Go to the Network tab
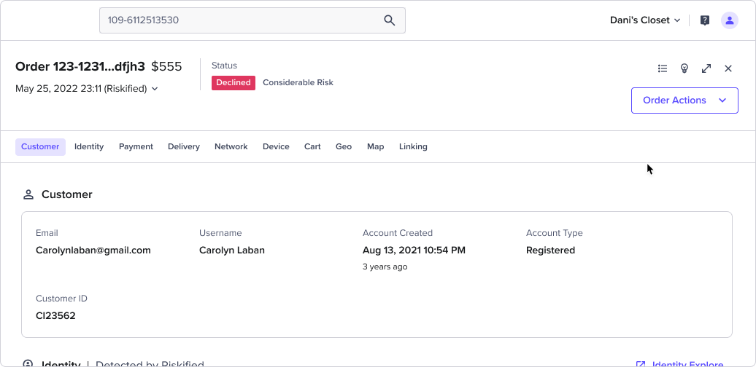Screen dimensions: 756x367 point(231,146)
